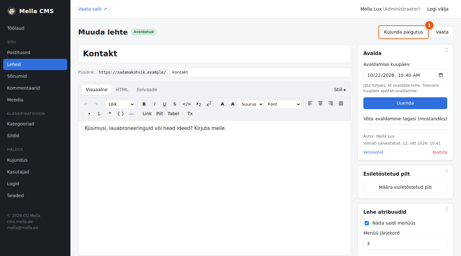Open Meedia in the sidebar
This screenshot has height=256, width=461.
tap(35, 100)
